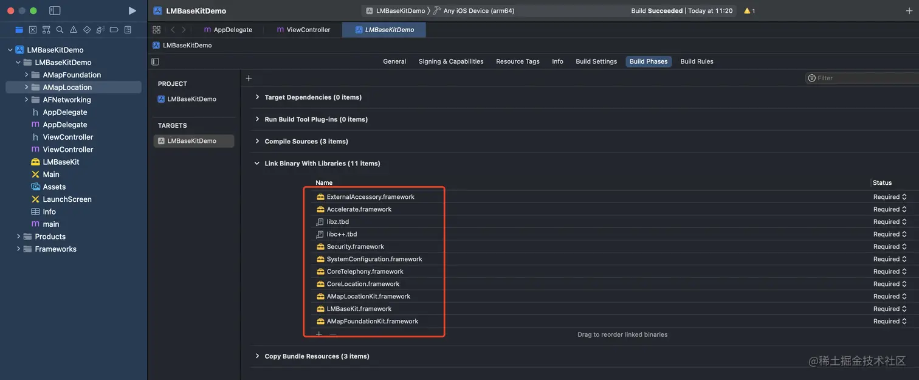919x380 pixels.
Task: Click the LMBaseKitDemo scheme selector
Action: (396, 11)
